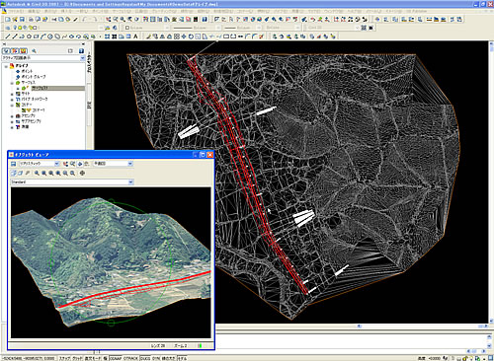Select the Multiline Text 'A' tool
494x361 pixels.
tap(135, 36)
